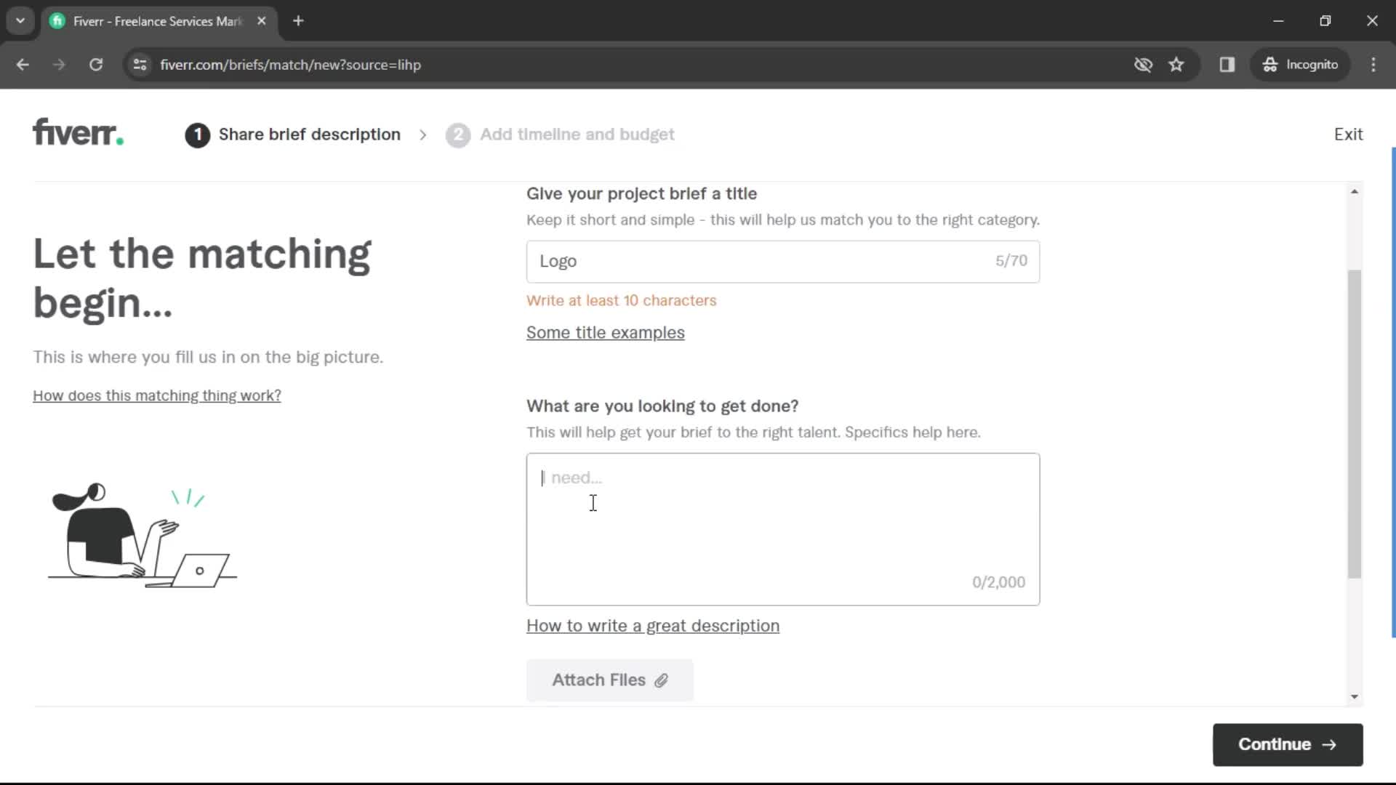The width and height of the screenshot is (1396, 785).
Task: Click the project brief title input field
Action: coord(782,261)
